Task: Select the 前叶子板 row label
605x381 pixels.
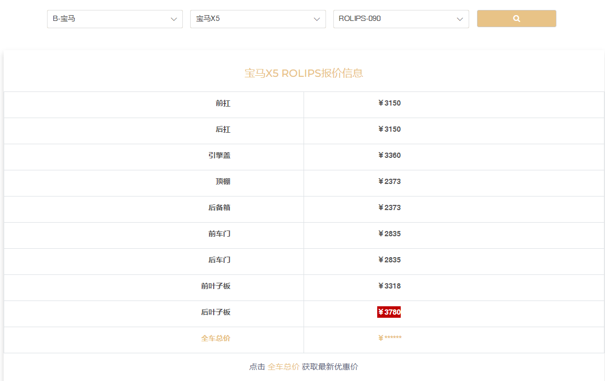Action: 215,286
